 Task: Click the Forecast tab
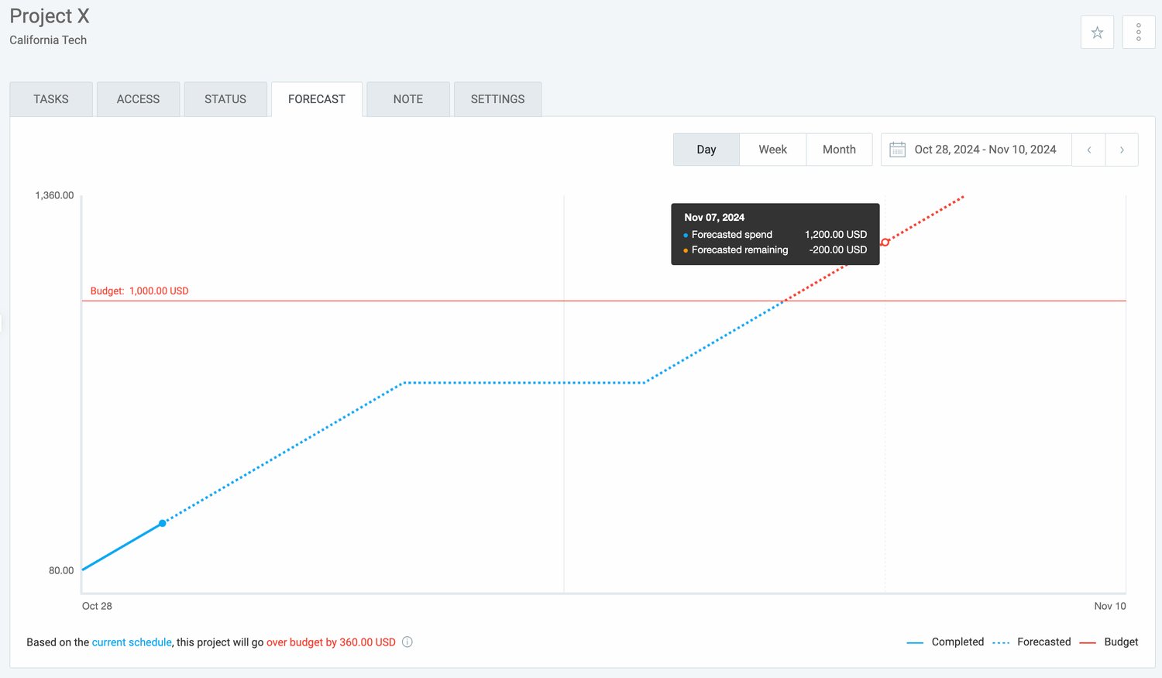coord(317,99)
